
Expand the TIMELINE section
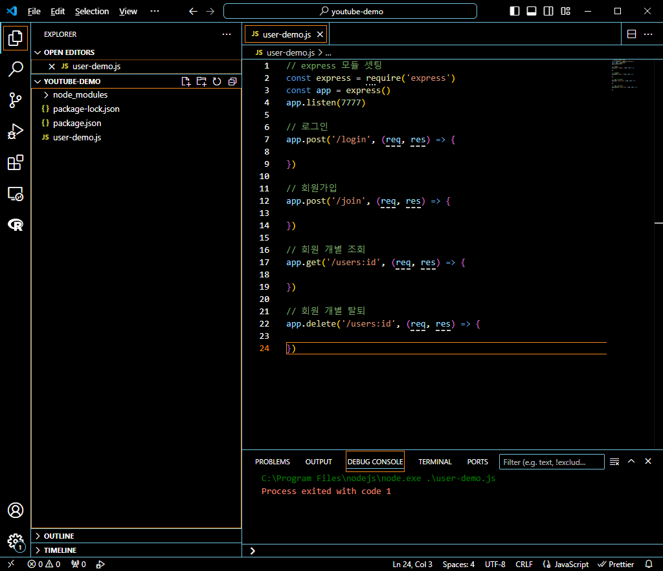tap(136, 550)
